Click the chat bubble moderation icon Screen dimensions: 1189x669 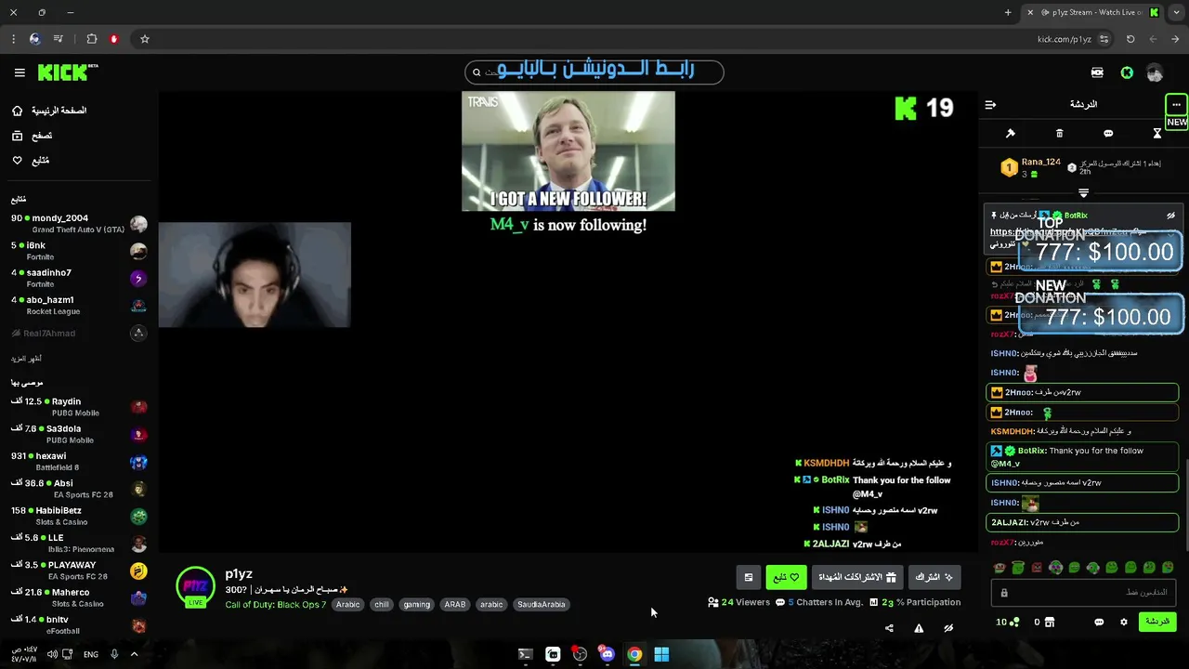[x=1108, y=133]
